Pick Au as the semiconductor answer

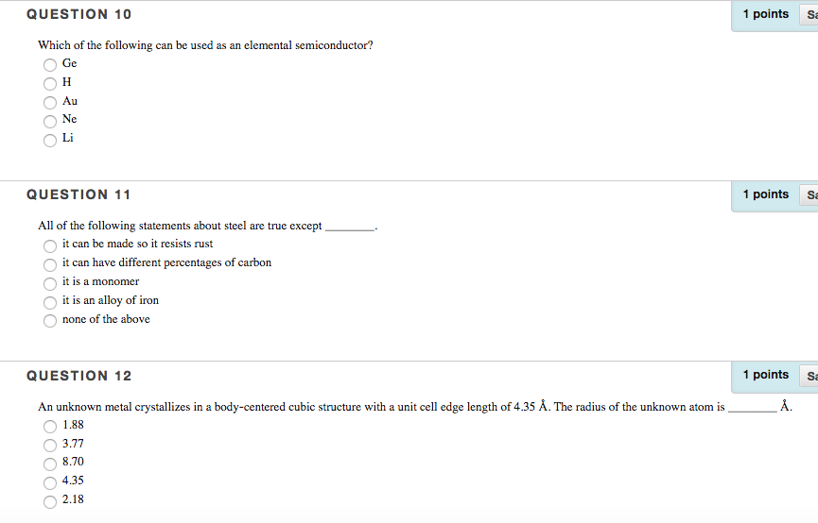(50, 102)
